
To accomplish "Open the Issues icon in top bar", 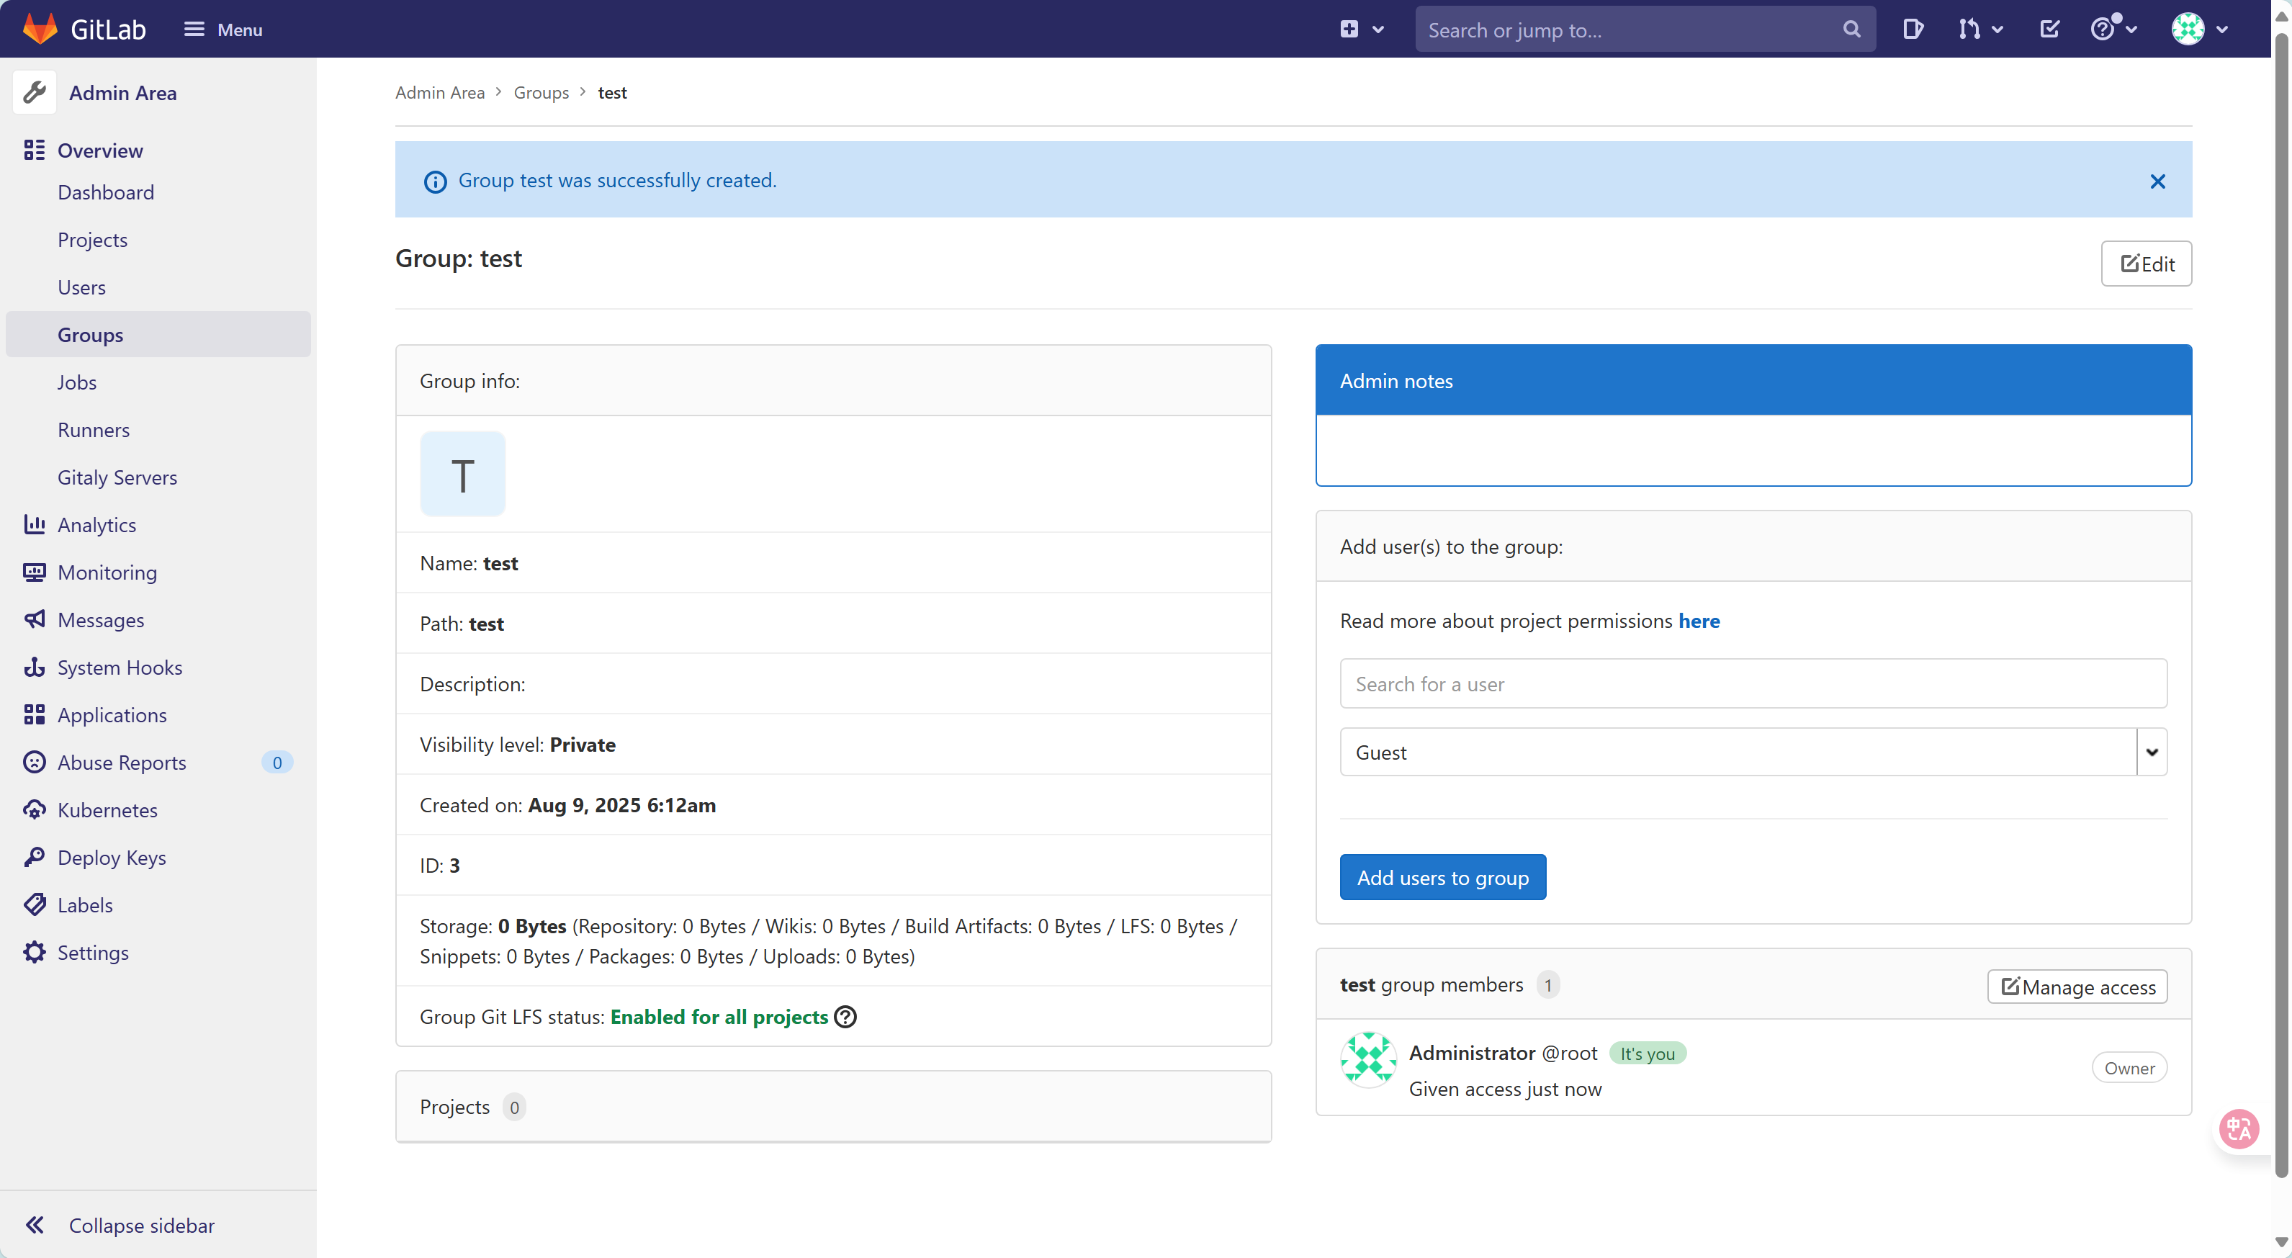I will coord(1912,30).
